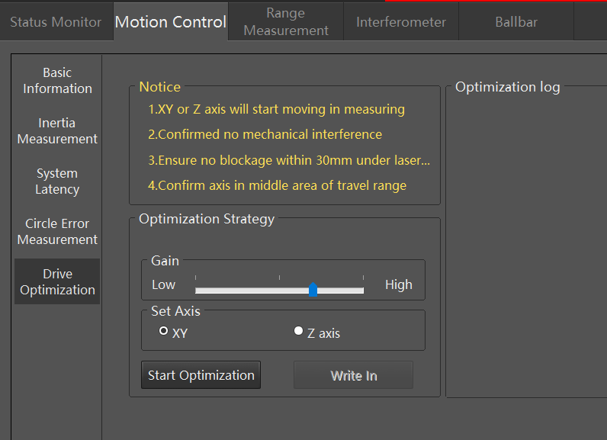Image resolution: width=607 pixels, height=440 pixels.
Task: Click the middle tick of the Gain slider
Action: [x=280, y=278]
